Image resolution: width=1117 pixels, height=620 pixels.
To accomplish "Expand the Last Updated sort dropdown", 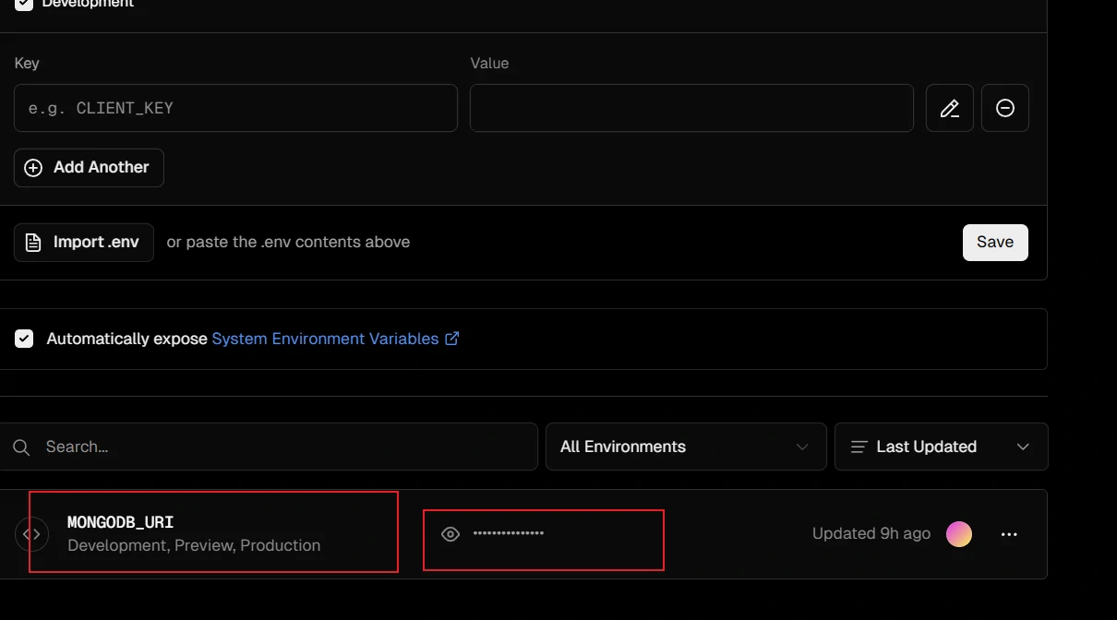I will coord(941,447).
